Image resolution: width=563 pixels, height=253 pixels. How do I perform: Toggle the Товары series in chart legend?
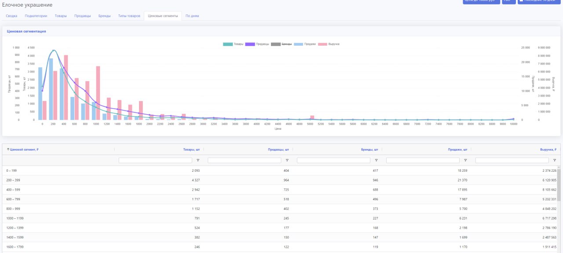(238, 44)
